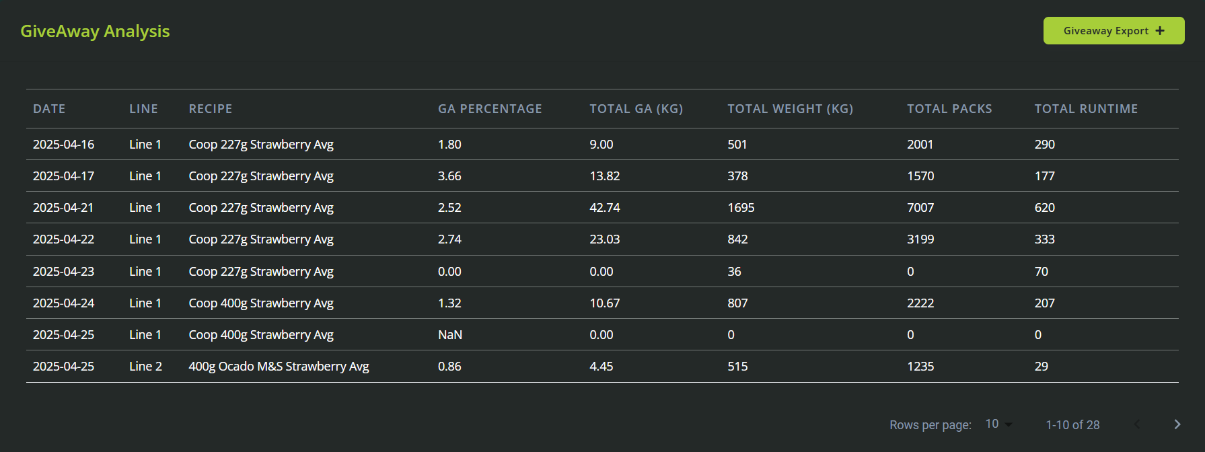Open the rows per page dropdown

pyautogui.click(x=998, y=424)
